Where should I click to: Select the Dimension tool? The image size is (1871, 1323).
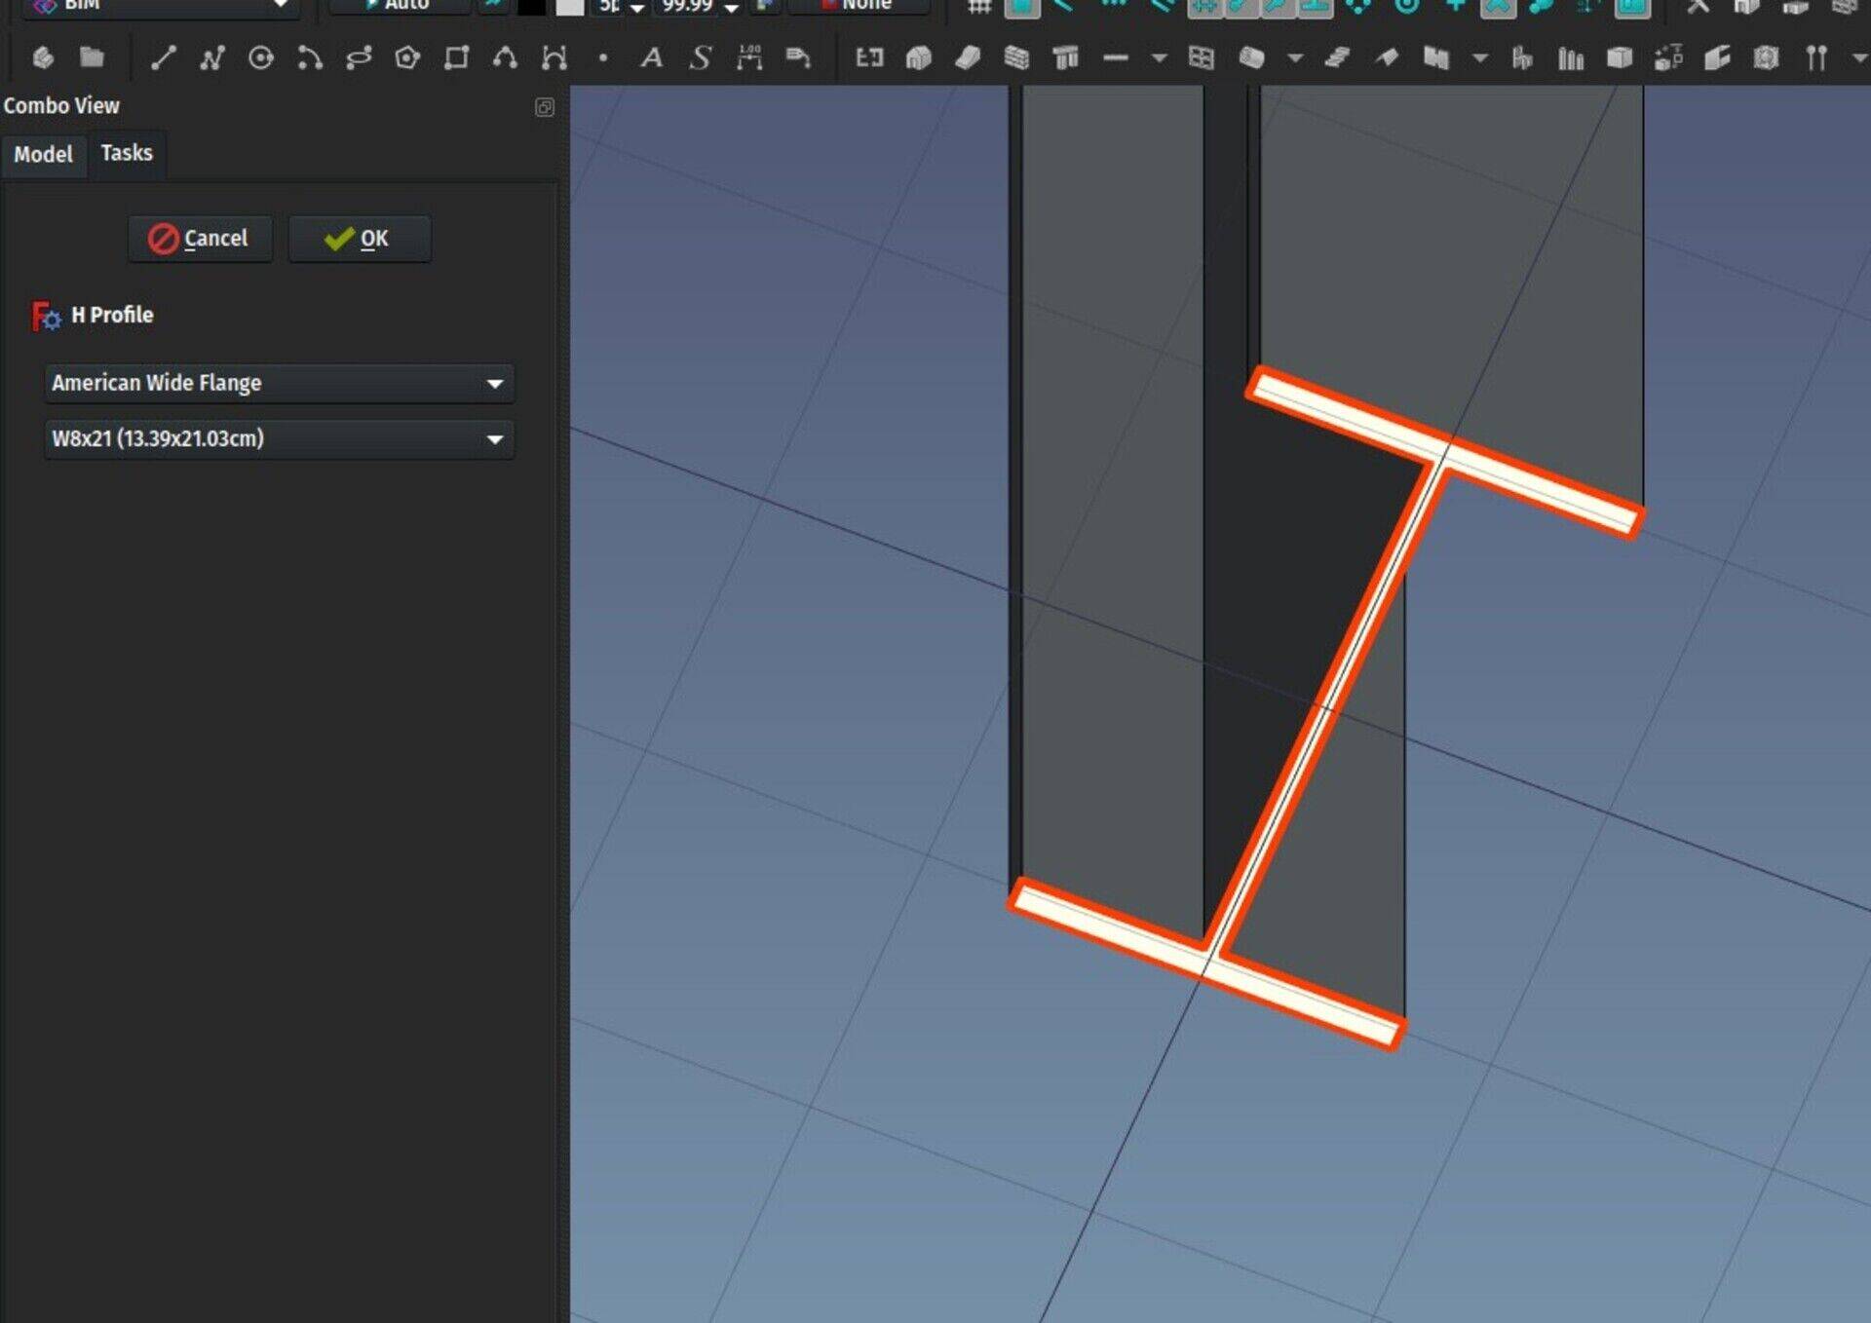tap(749, 58)
